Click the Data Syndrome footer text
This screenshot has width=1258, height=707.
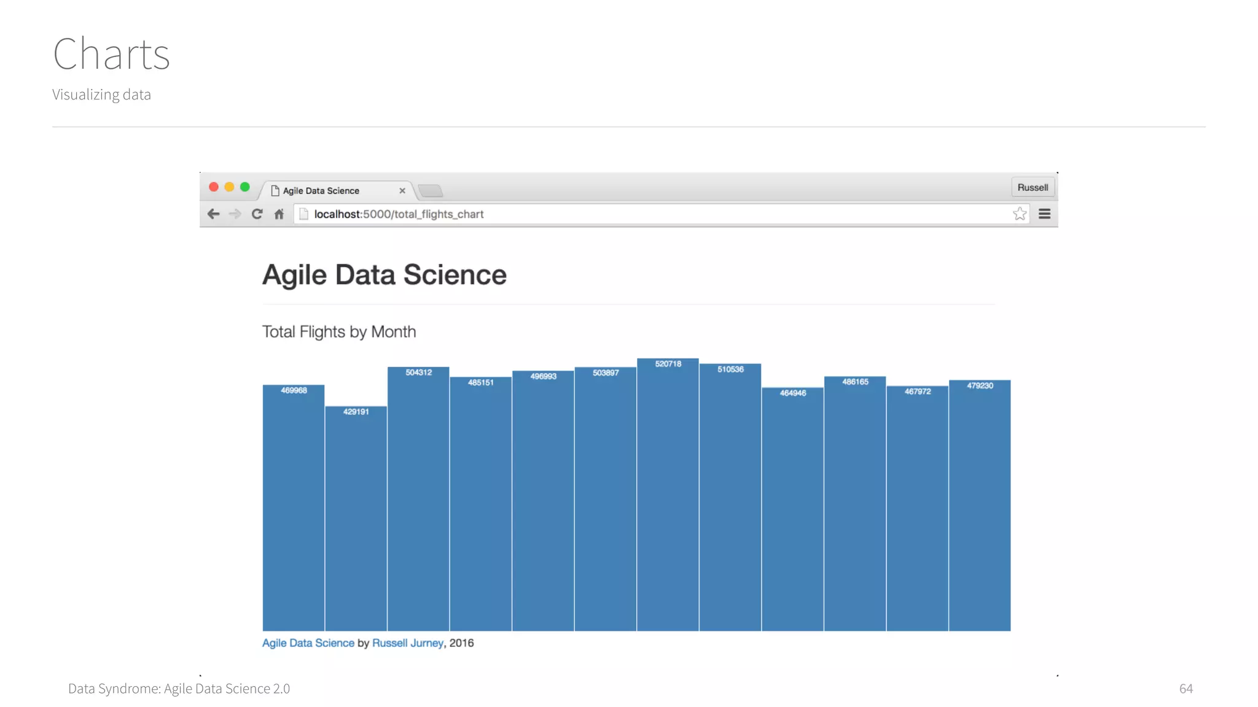click(x=179, y=689)
